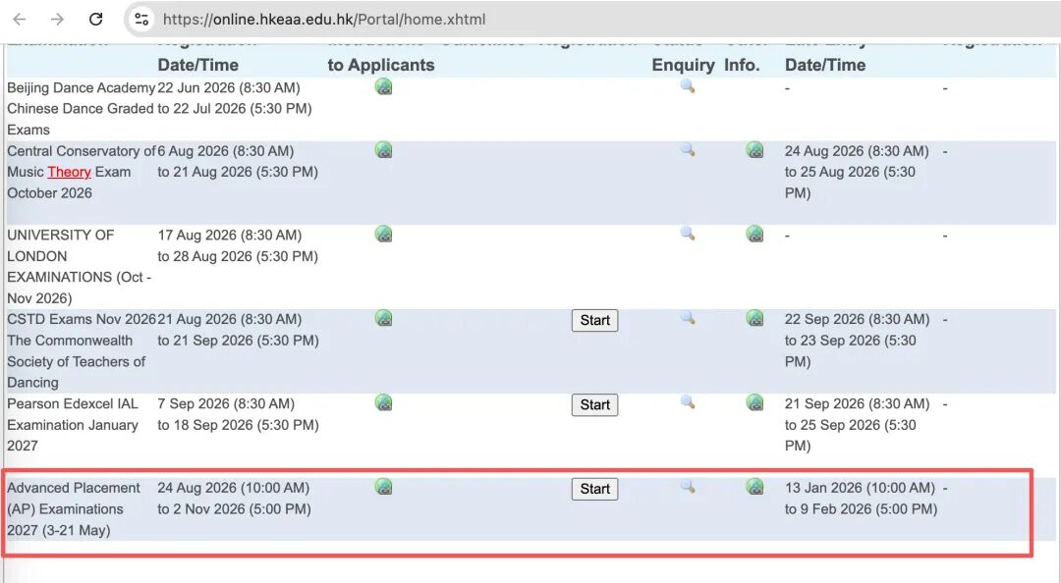The width and height of the screenshot is (1061, 583).
Task: Click 'to 2 Nov 2026 (5:00 PM)' text
Action: tap(234, 508)
